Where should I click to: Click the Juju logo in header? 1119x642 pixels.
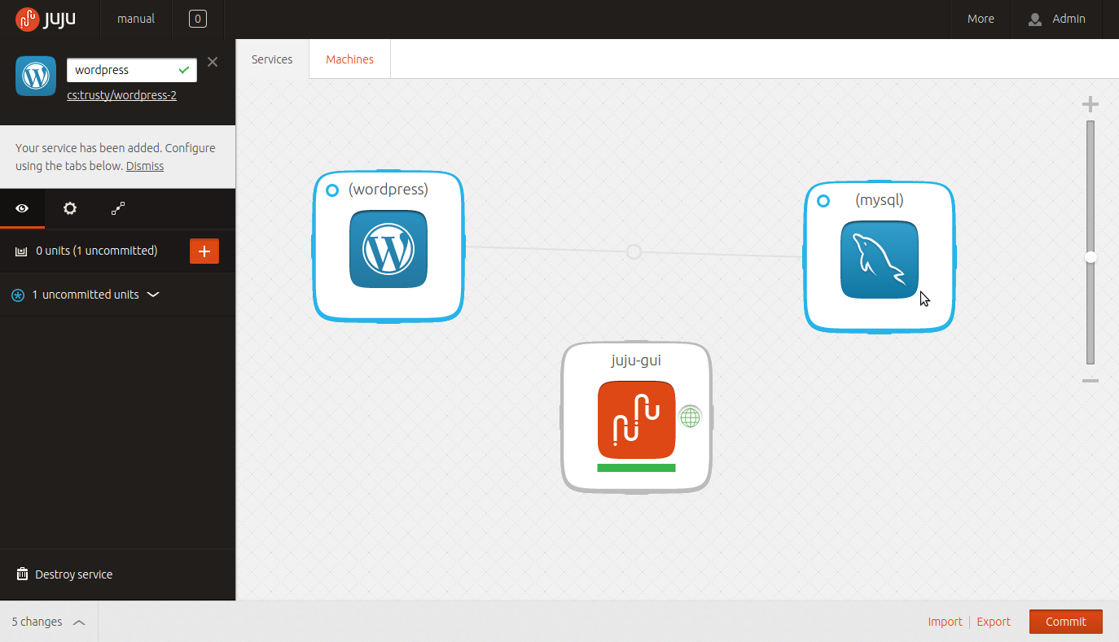[x=46, y=18]
